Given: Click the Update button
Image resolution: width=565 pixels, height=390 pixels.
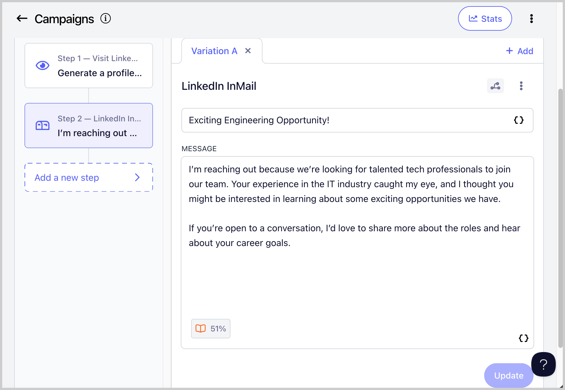Looking at the screenshot, I should pos(508,375).
